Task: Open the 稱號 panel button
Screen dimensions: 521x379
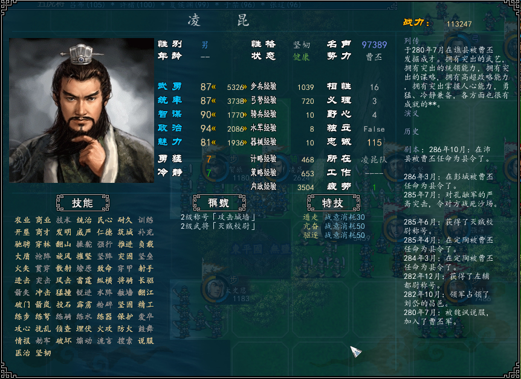Action: coord(219,203)
